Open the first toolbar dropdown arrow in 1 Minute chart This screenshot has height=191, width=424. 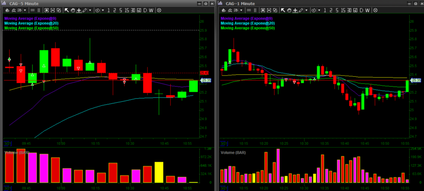tap(241, 10)
